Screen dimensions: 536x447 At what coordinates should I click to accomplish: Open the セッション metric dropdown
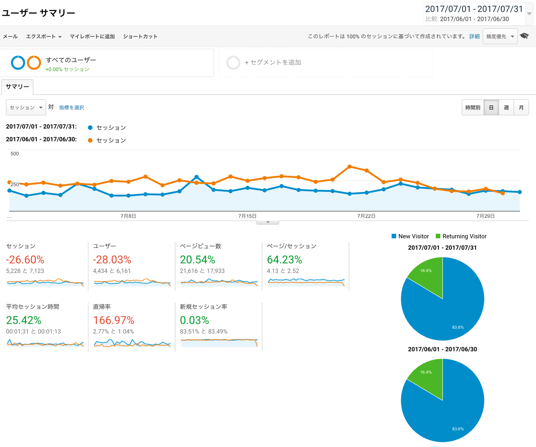(x=26, y=107)
